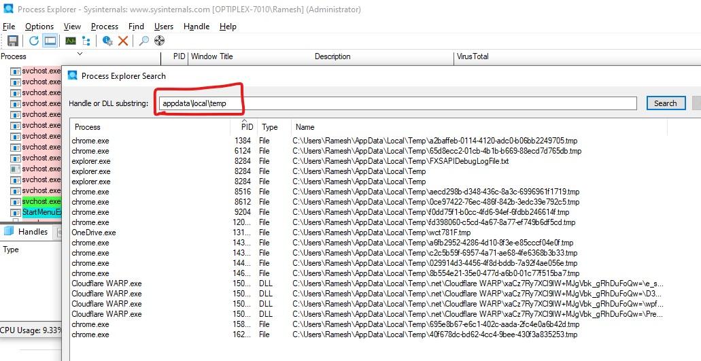Select the chrome.exe result with PID 8612
701x361 pixels.
tap(369, 202)
